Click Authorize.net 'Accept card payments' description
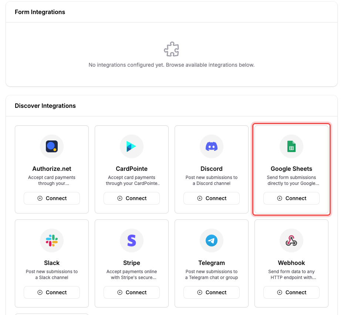 (52, 180)
